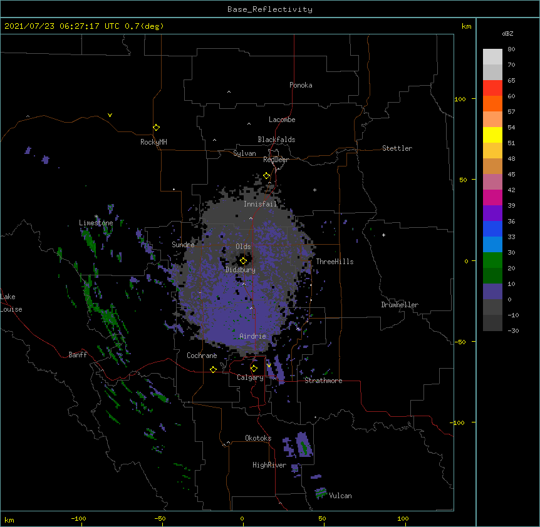Click the Lacombe city label
Viewport: 540px width, 527px height.
282,120
